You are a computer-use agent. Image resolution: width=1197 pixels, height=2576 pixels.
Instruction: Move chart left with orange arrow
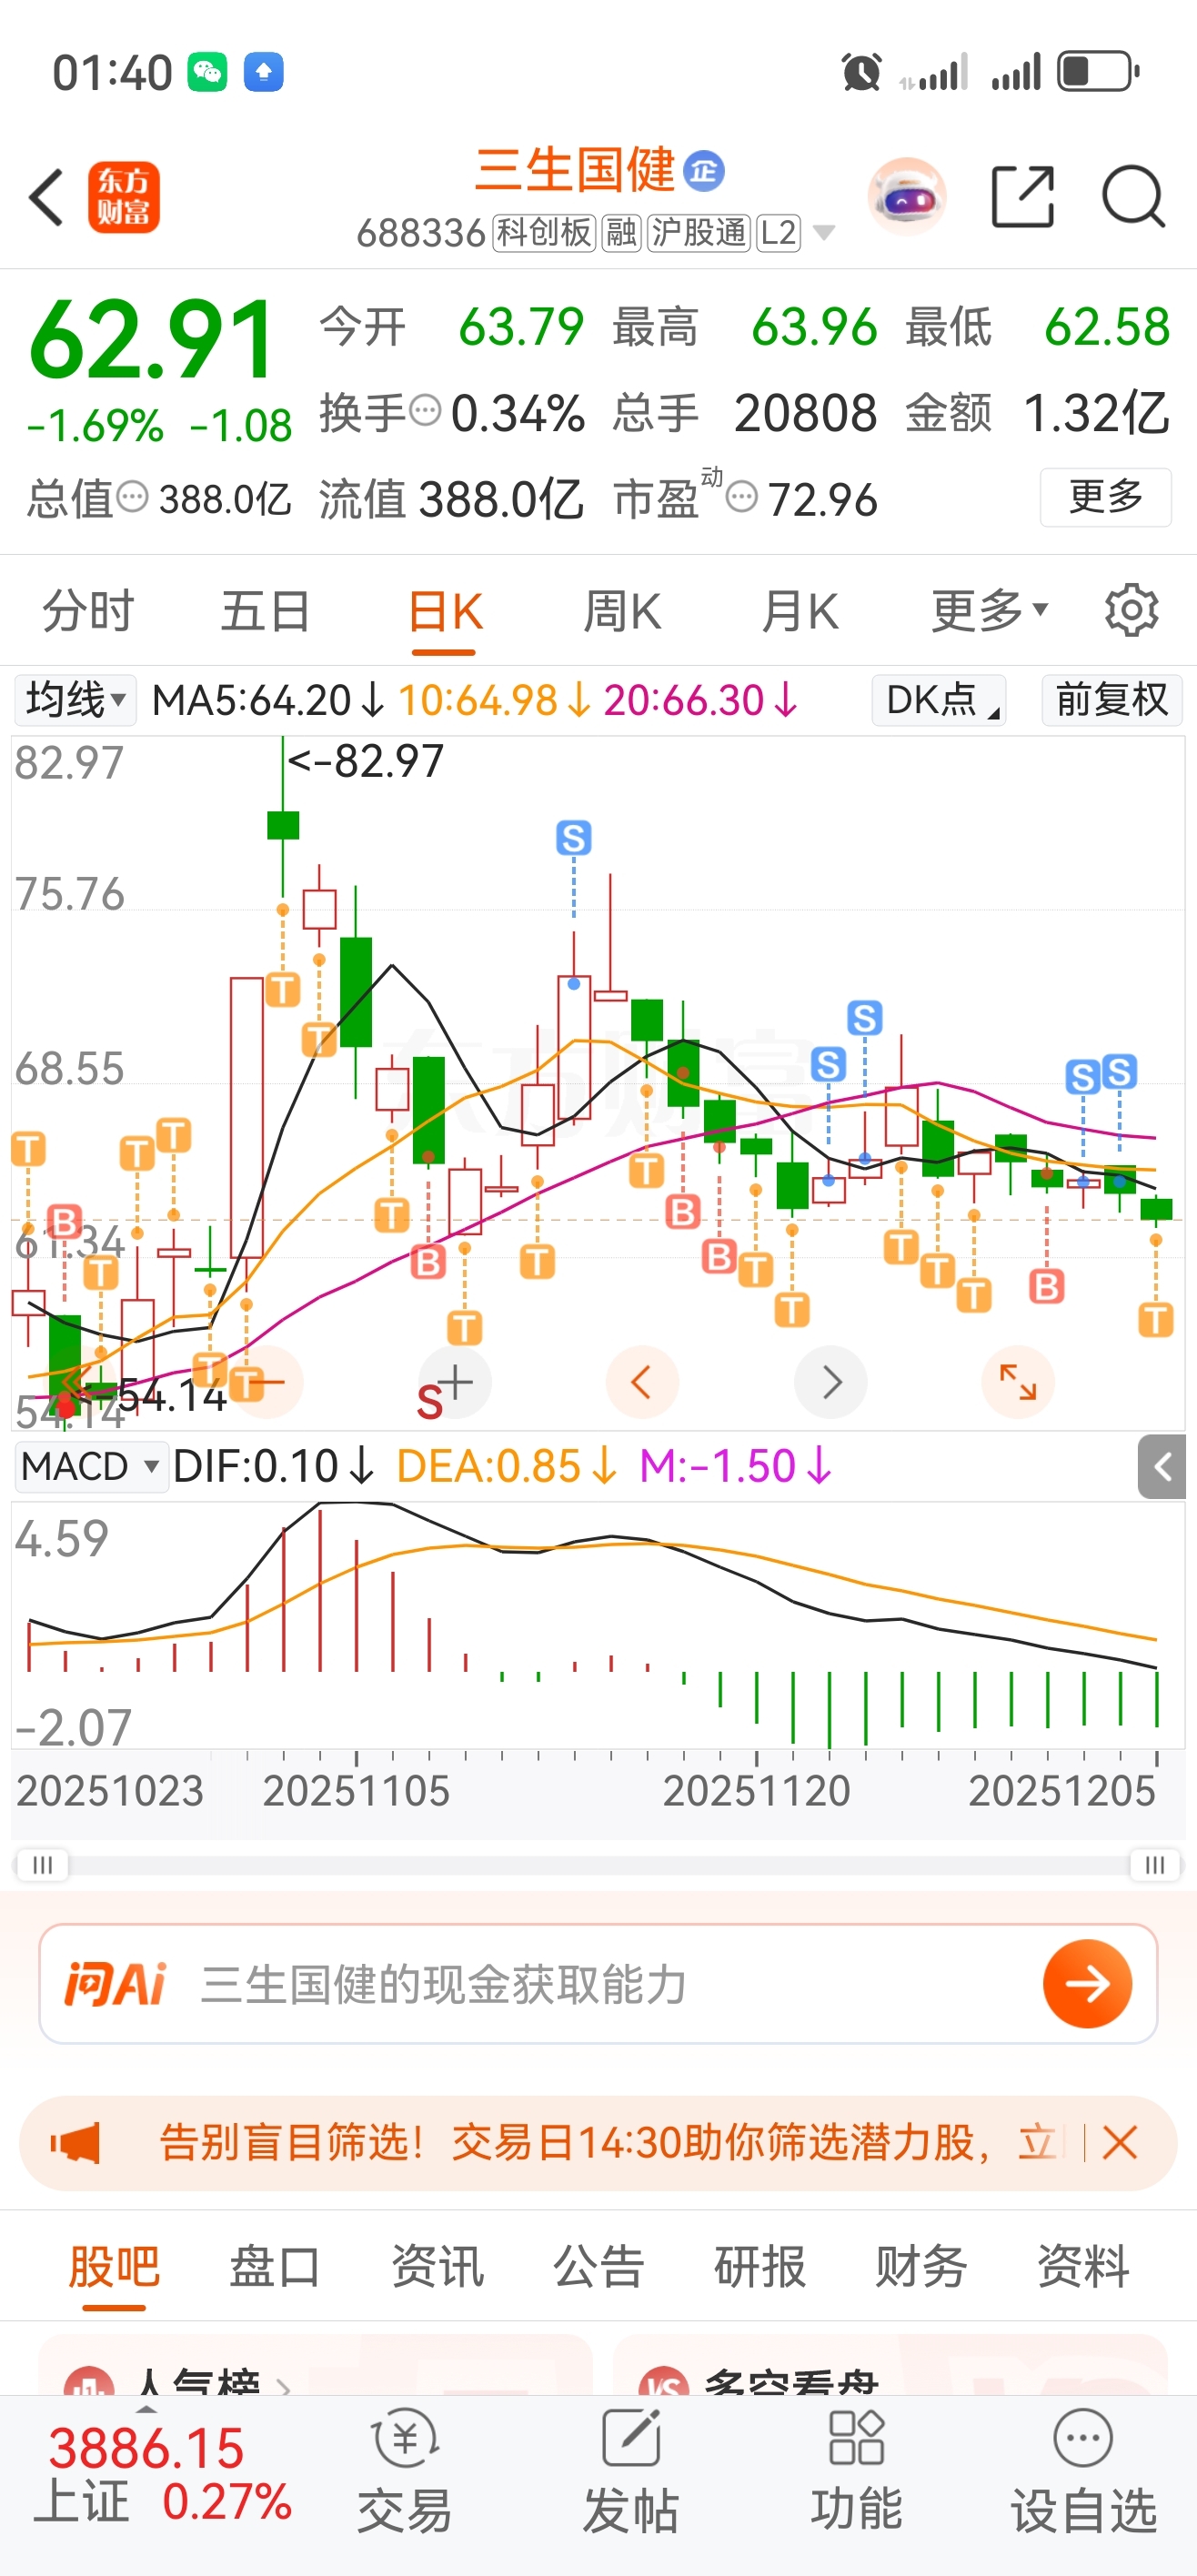[642, 1383]
